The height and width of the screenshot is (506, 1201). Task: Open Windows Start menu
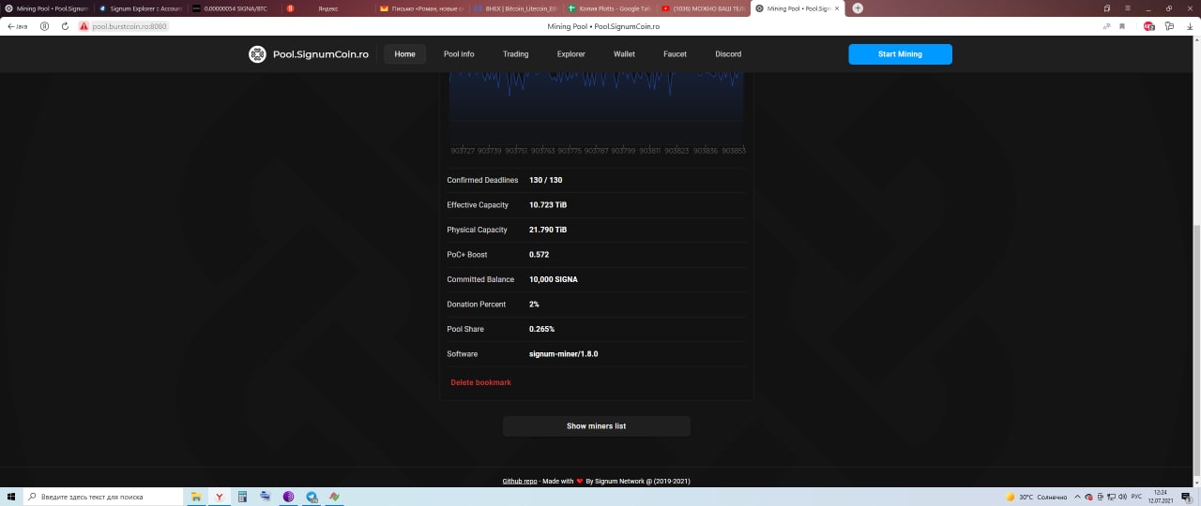tap(10, 497)
